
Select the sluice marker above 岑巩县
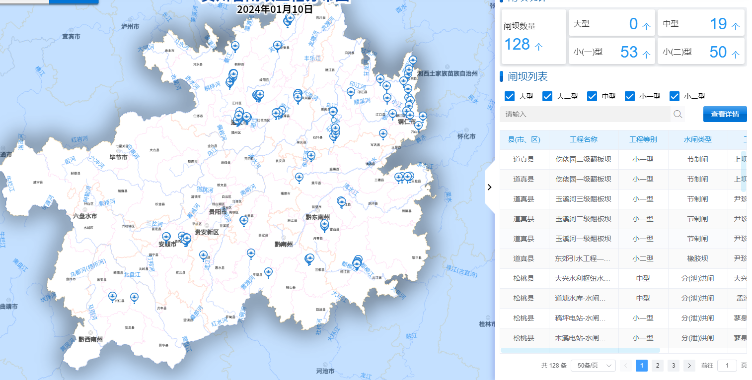tap(383, 134)
